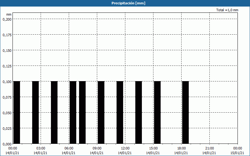Click the bar just before 03:00
The image size is (250, 156).
35,113
